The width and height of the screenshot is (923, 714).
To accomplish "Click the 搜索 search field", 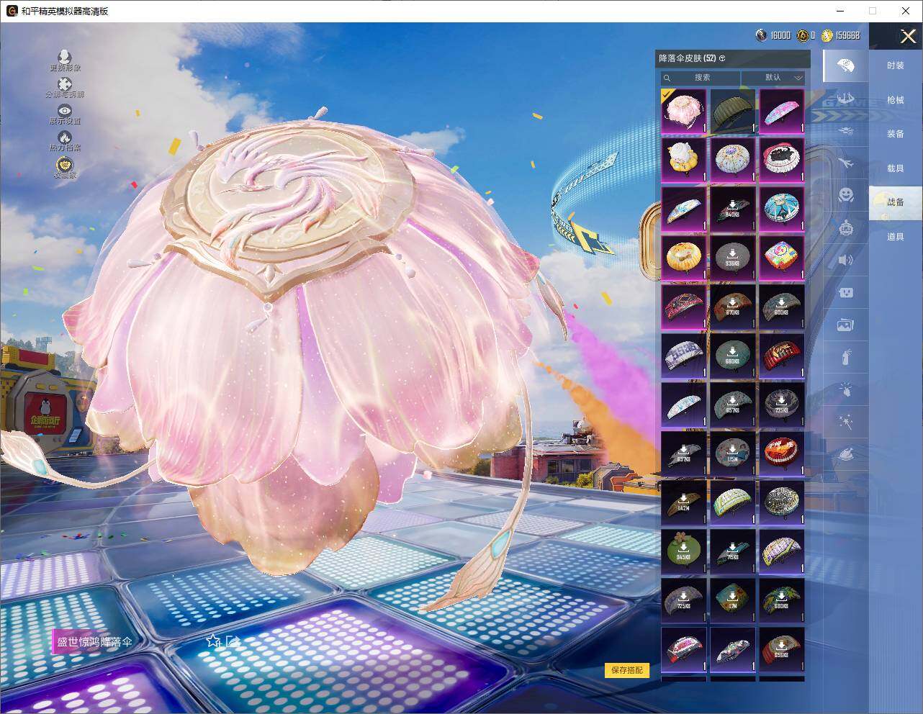I will click(701, 78).
